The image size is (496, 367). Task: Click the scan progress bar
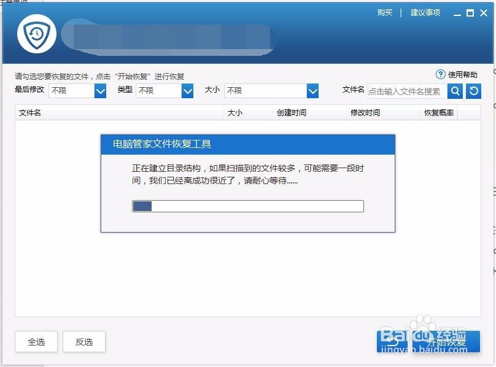[x=248, y=206]
